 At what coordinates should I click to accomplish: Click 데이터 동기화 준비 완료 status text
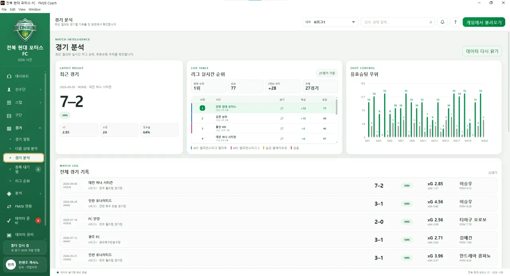point(73,272)
